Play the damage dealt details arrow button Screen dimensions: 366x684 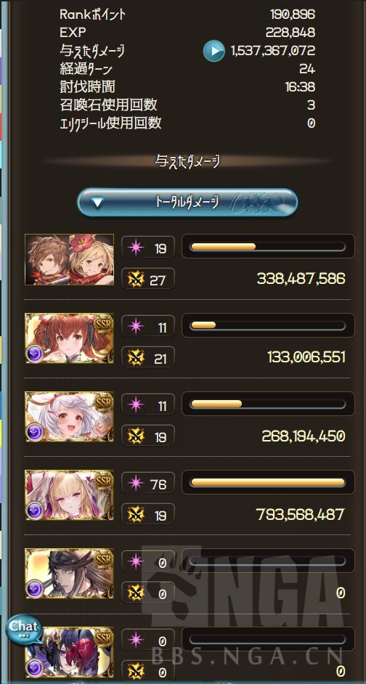point(213,51)
